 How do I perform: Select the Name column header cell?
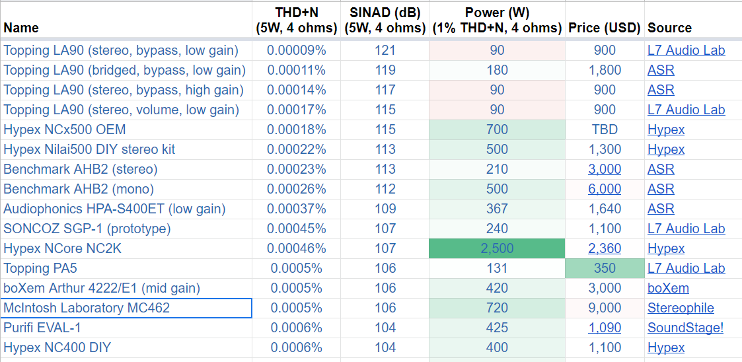(x=126, y=20)
